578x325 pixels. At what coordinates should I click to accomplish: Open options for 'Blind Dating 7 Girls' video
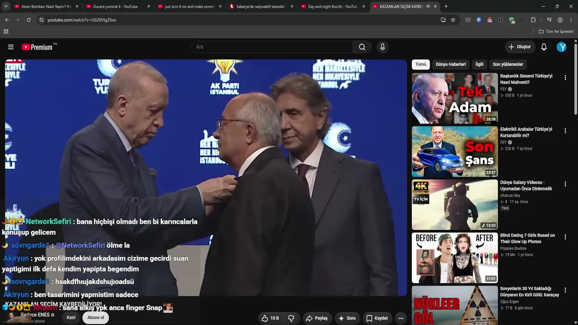(565, 237)
